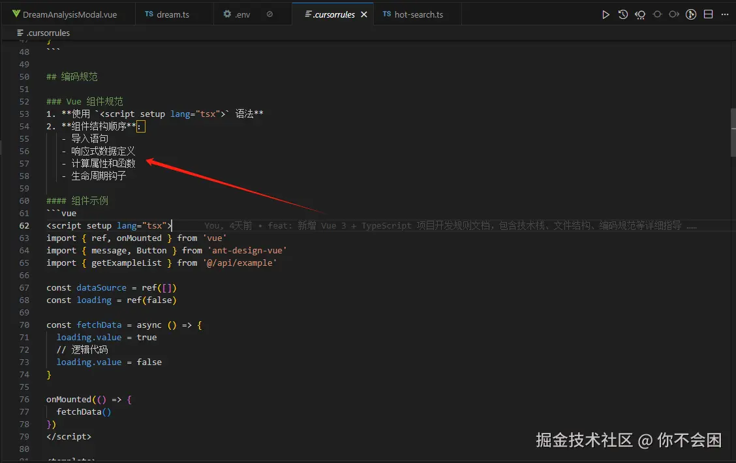Click the closing '</script>' tag
This screenshot has height=463, width=736.
(x=69, y=437)
